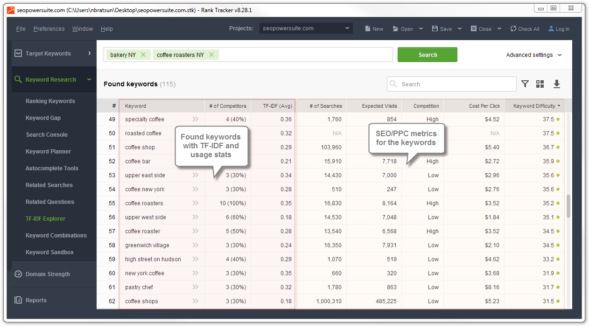The image size is (589, 327).
Task: Select Ranking Keywords in the sidebar
Action: (50, 101)
